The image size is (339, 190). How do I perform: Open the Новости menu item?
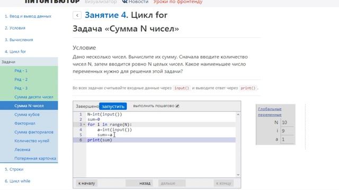point(138,2)
